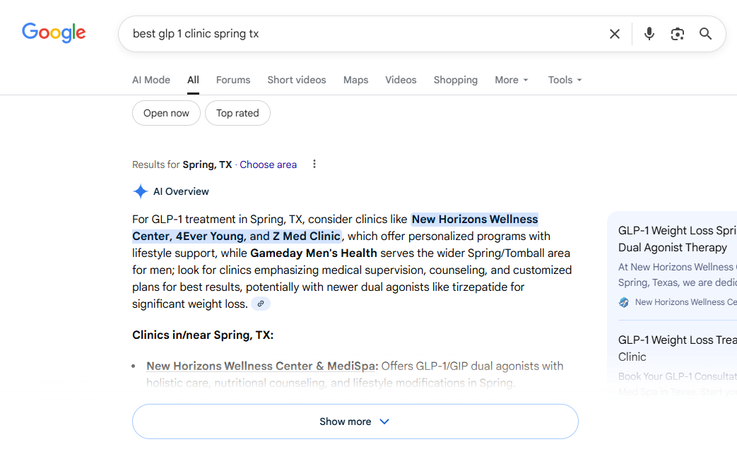Switch to AI Mode tab
Screen dimensions: 737x449
point(151,80)
